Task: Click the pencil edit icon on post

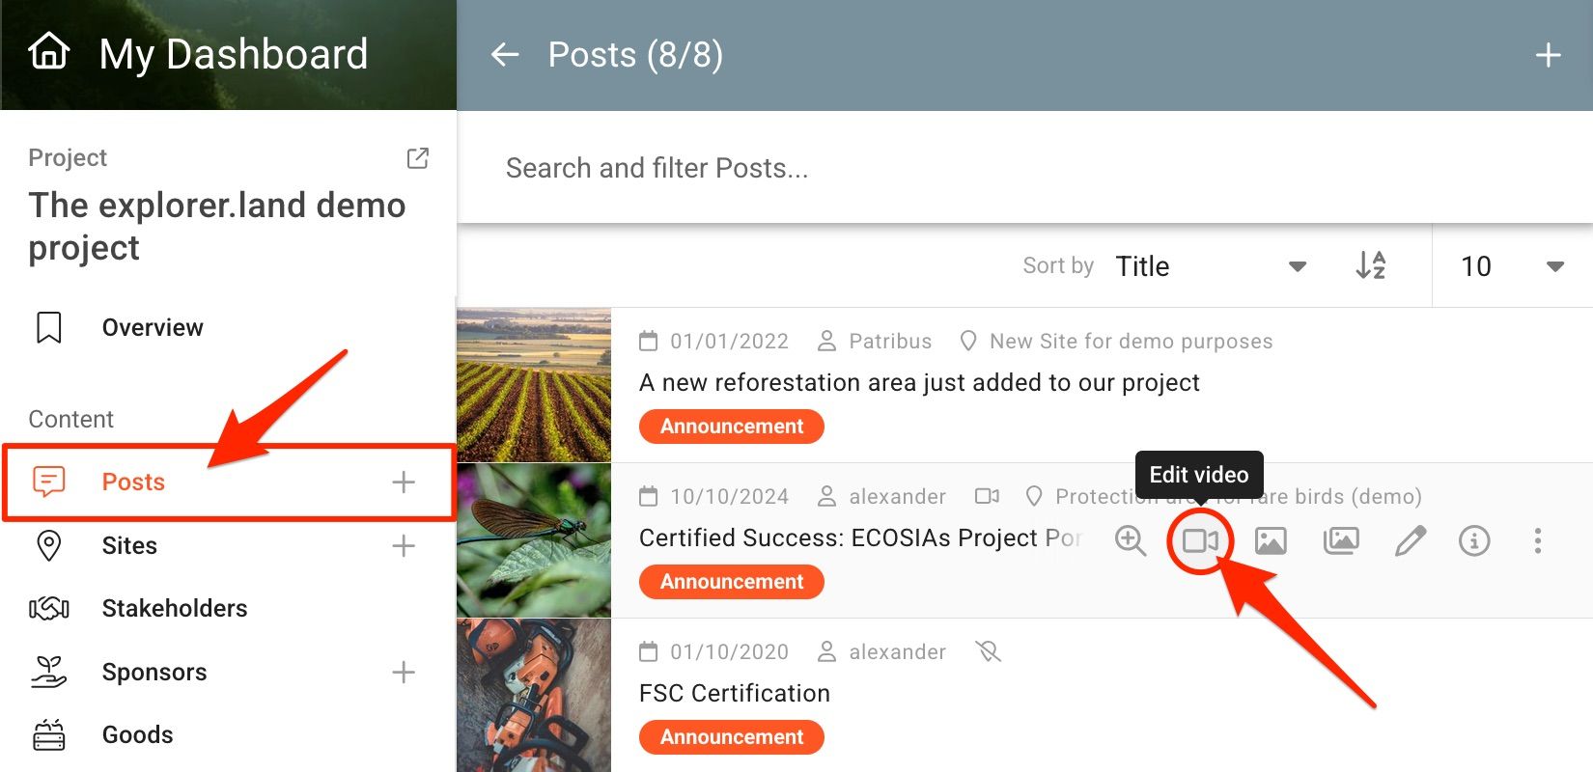Action: pos(1410,540)
